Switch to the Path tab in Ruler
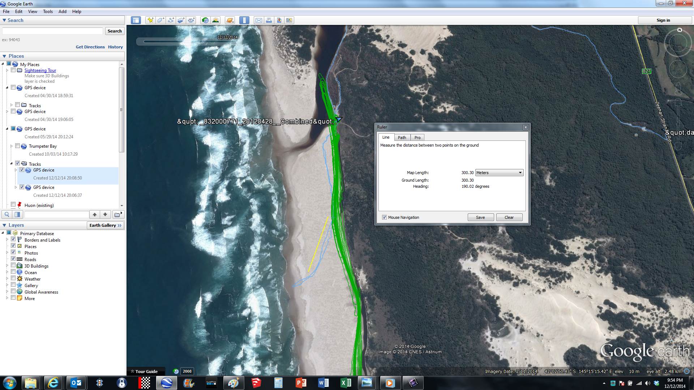This screenshot has width=694, height=390. [x=402, y=138]
